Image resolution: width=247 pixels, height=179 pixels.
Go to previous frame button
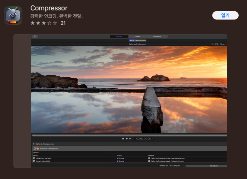(123, 139)
